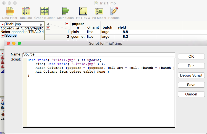Launch the Fit Model platform
Viewport: 207px width, 134px height.
click(x=99, y=13)
